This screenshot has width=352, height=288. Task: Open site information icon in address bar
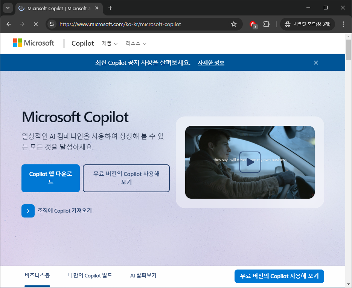52,24
